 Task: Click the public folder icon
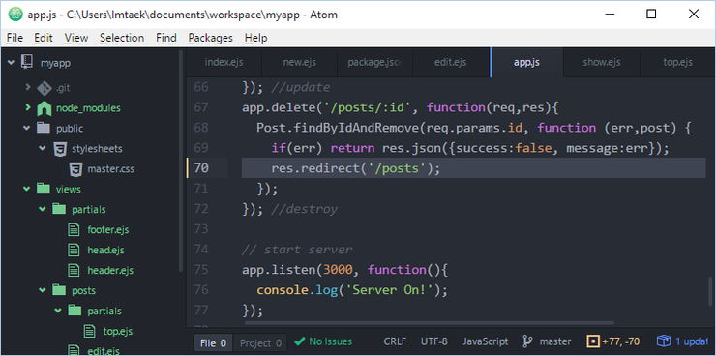pyautogui.click(x=44, y=129)
